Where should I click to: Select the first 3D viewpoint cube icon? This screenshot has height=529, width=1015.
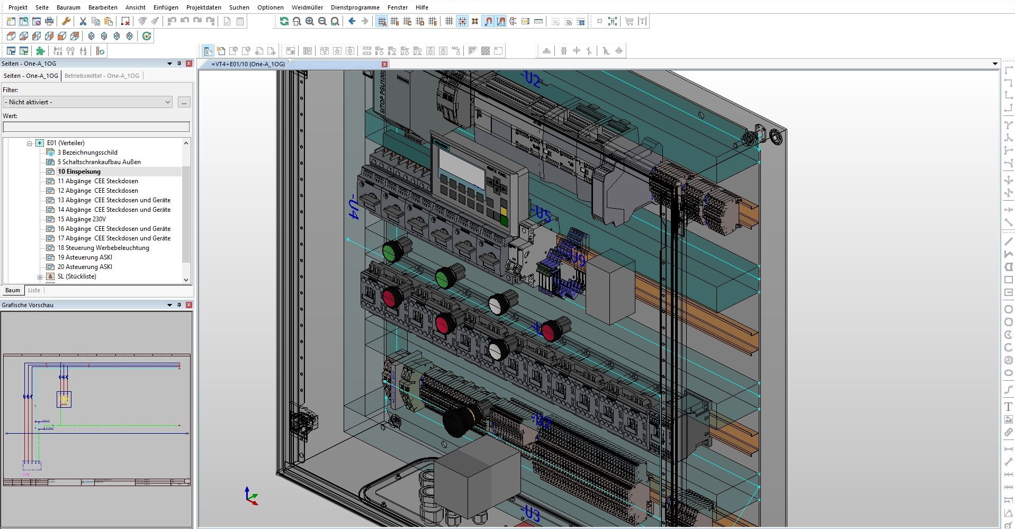(11, 36)
